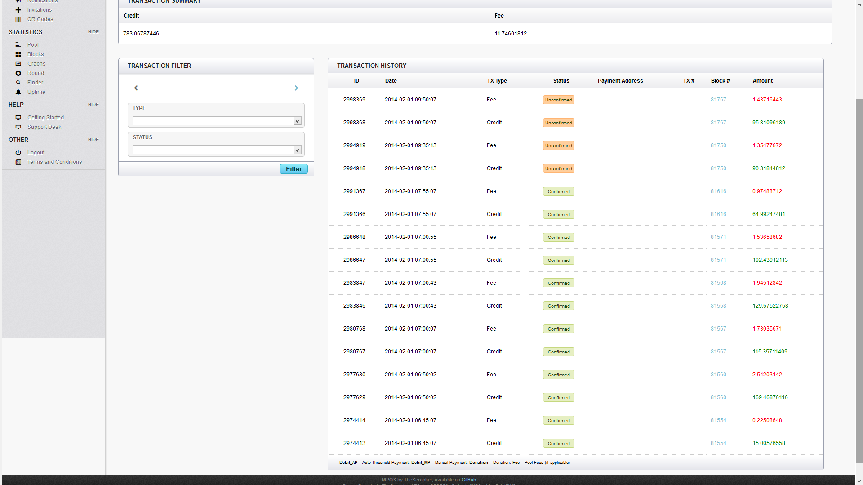This screenshot has height=485, width=863.
Task: Open the Status filter dropdown
Action: pos(217,150)
